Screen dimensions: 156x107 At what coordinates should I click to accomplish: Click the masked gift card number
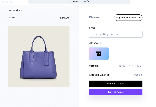click(130, 66)
